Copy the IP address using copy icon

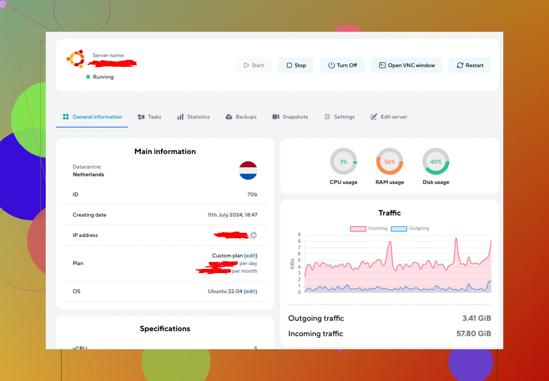254,235
